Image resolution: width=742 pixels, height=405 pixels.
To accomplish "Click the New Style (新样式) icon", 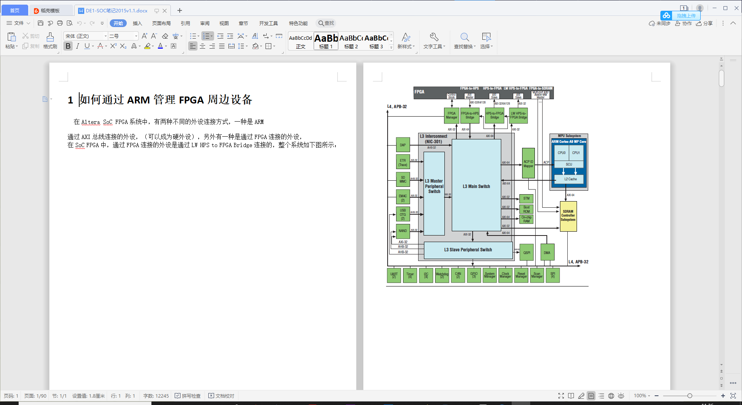I will (x=406, y=37).
